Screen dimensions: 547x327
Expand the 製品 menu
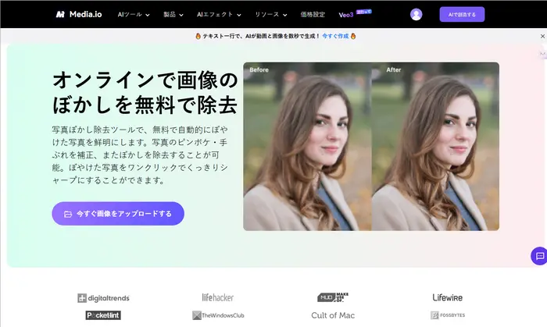pyautogui.click(x=173, y=15)
